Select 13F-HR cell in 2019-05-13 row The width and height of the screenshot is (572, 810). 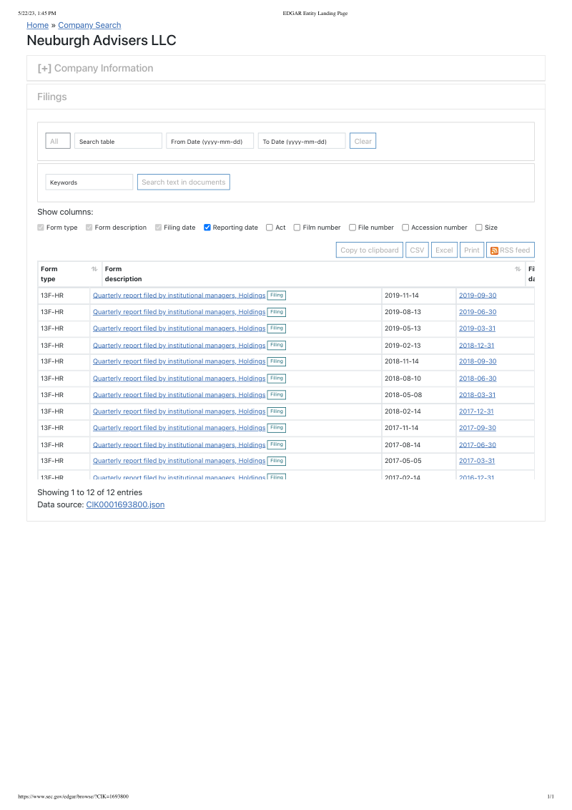pos(64,328)
